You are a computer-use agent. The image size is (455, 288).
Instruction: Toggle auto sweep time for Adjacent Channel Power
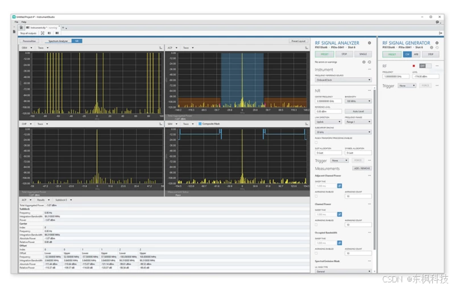click(340, 186)
